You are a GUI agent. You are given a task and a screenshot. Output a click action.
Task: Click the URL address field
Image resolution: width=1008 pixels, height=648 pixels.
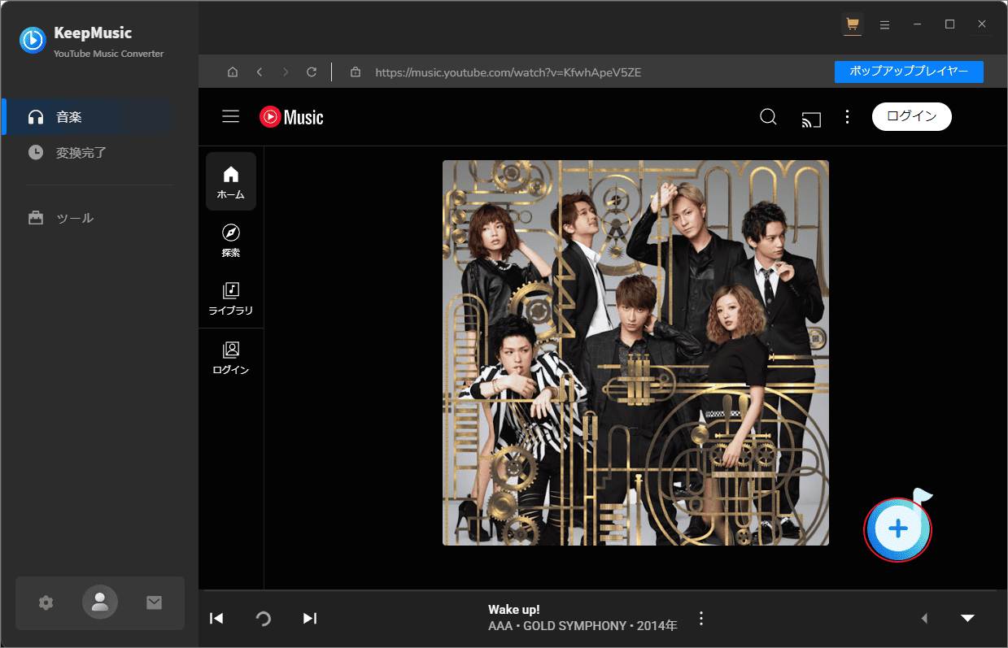tap(508, 72)
